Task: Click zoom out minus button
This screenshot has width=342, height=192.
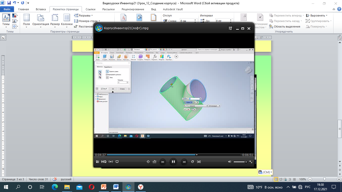Action: [310, 179]
